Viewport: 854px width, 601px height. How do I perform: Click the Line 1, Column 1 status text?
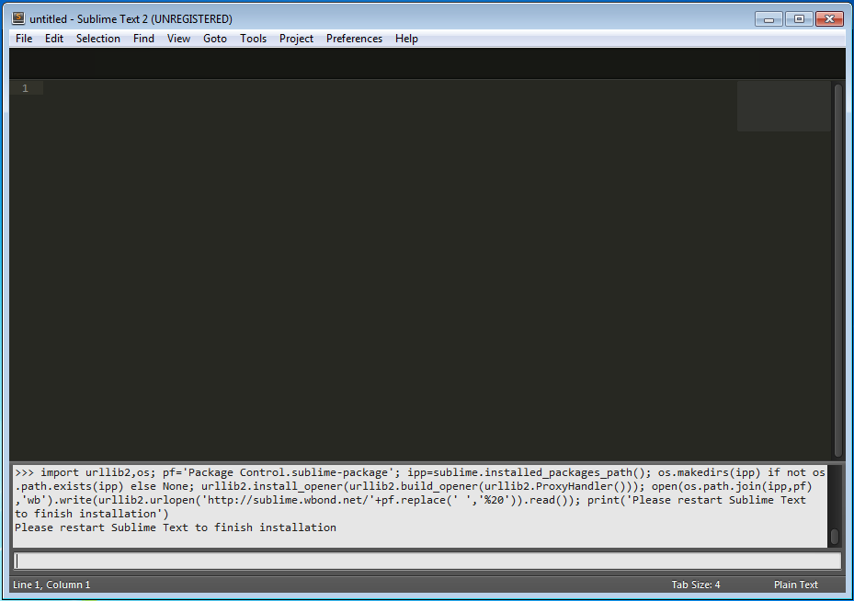51,584
